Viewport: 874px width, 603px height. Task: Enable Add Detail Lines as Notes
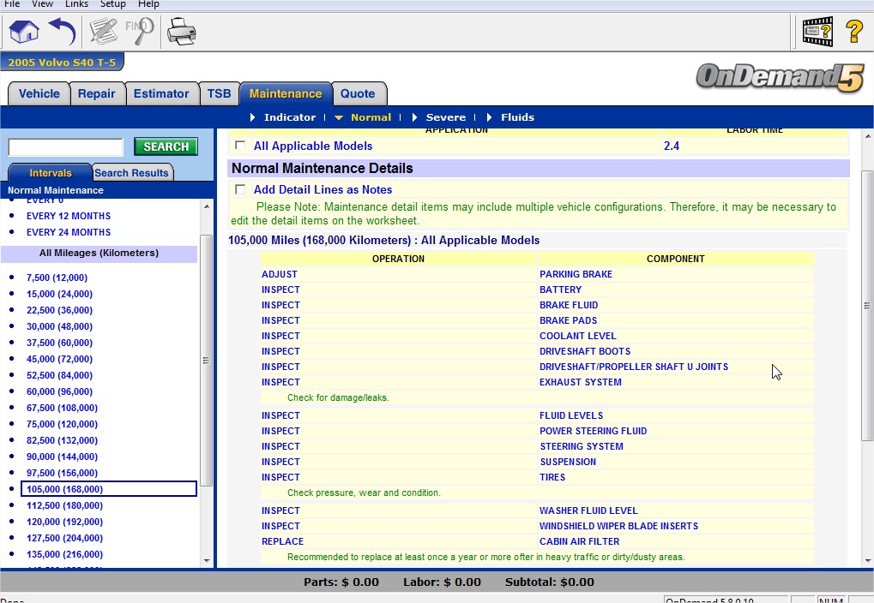[240, 189]
